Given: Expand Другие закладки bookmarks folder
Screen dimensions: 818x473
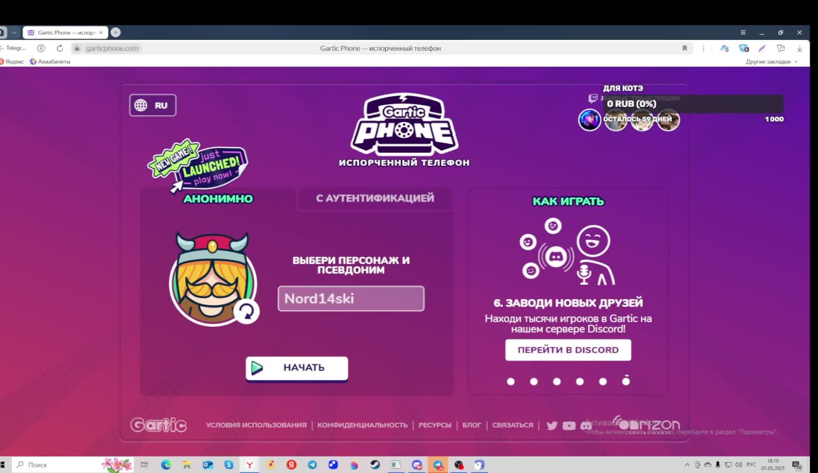Looking at the screenshot, I should coord(771,62).
